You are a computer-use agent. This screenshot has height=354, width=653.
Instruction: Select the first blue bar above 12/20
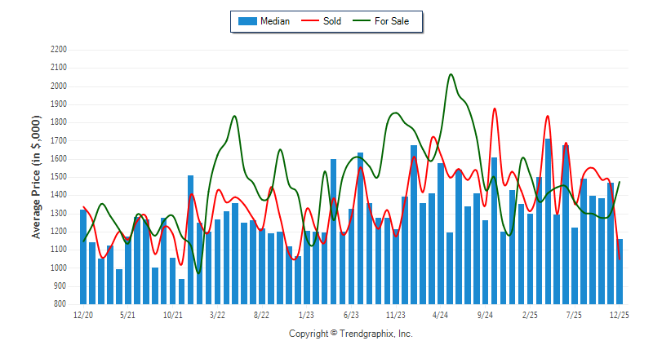(x=83, y=257)
